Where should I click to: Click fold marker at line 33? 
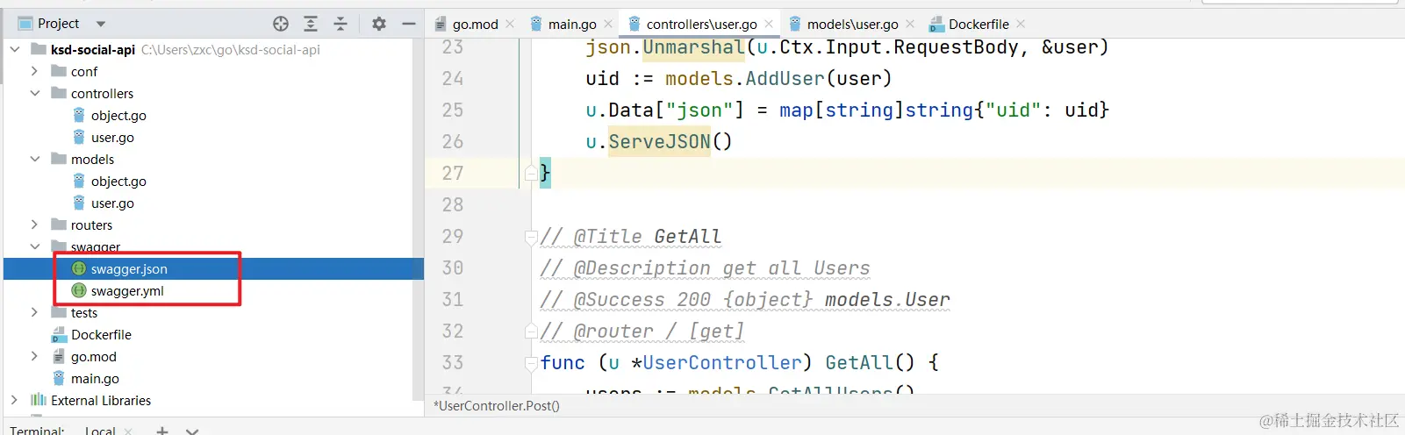tap(531, 363)
